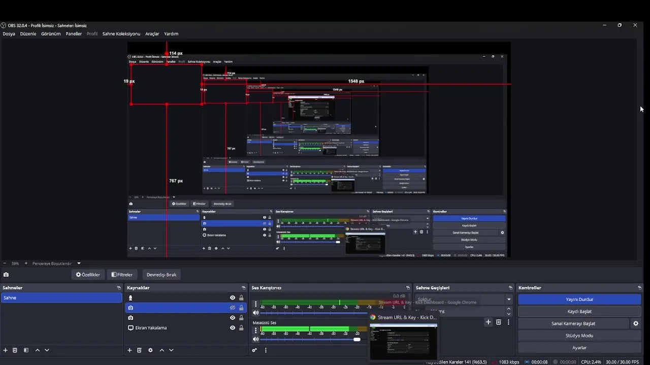
Task: Open source properties gear in Kaynaklar footer
Action: pos(150,350)
